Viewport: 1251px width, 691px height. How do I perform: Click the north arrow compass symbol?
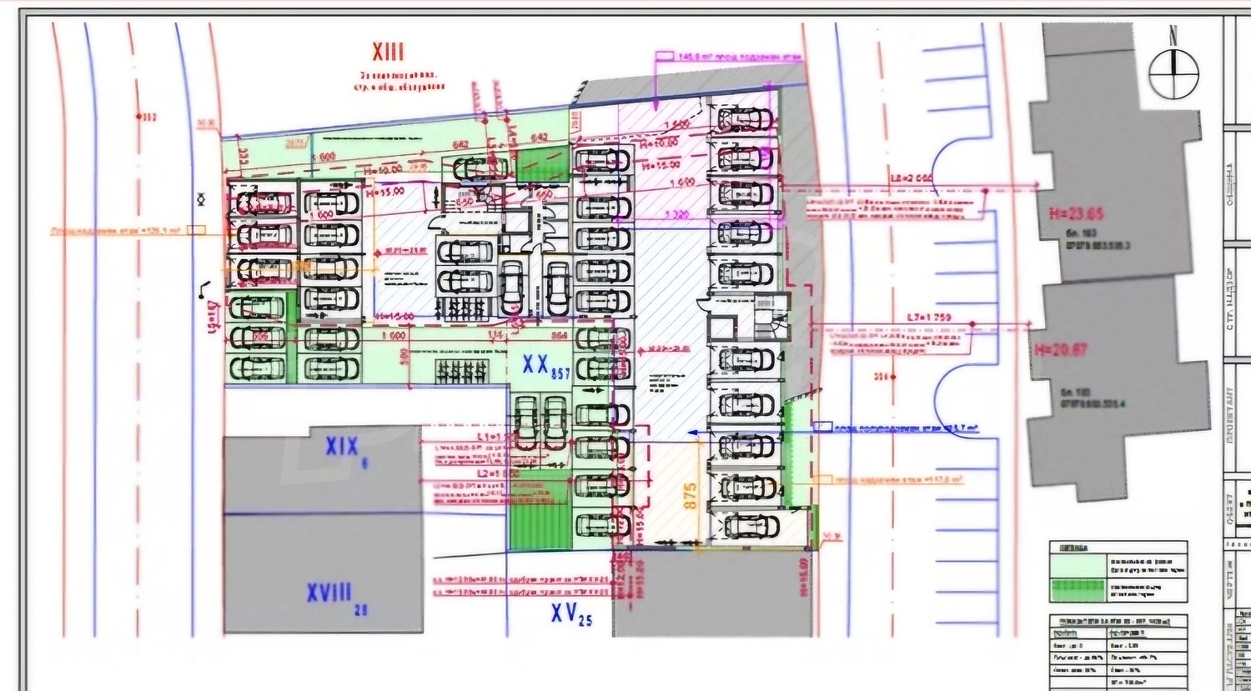(1173, 71)
